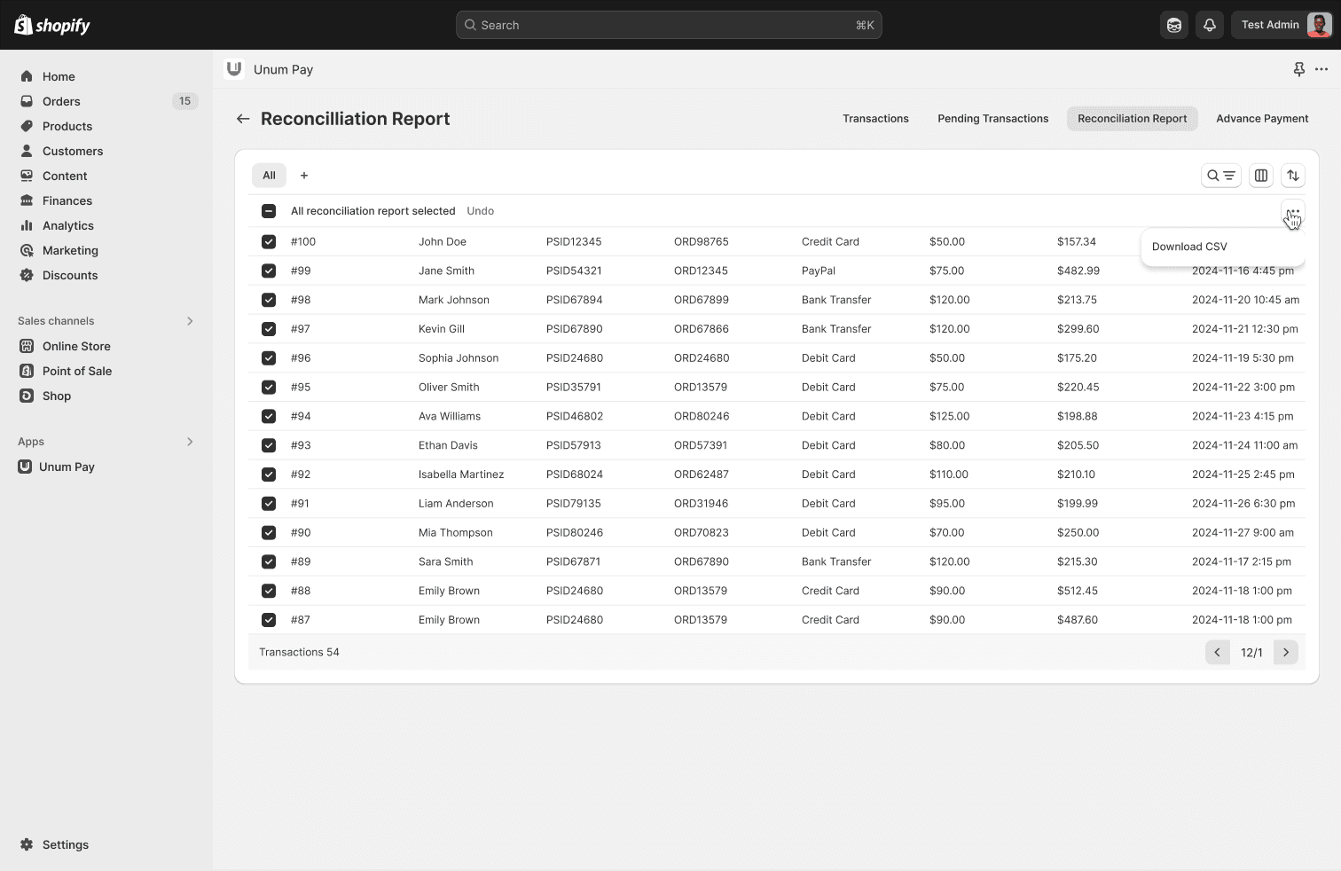Open the search and filter tool
Viewport: 1341px width, 871px height.
pyautogui.click(x=1220, y=176)
